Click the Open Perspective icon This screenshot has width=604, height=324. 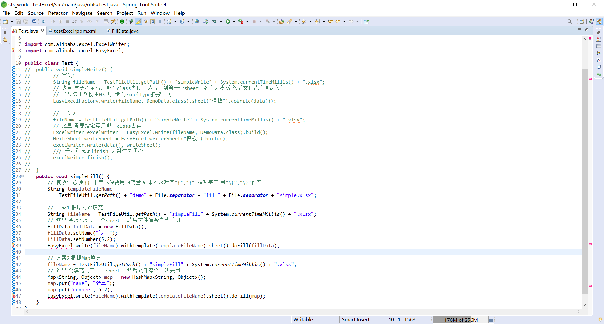pos(582,21)
